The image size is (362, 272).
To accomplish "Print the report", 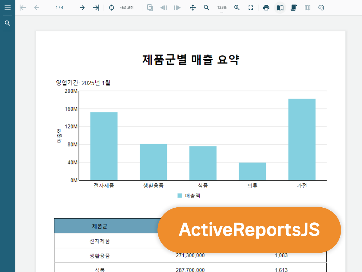I will 266,8.
